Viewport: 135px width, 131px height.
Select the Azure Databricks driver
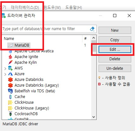point(29,80)
